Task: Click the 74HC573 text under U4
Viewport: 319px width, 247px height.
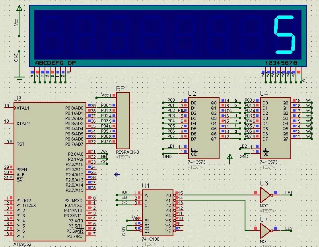Action: (x=269, y=162)
